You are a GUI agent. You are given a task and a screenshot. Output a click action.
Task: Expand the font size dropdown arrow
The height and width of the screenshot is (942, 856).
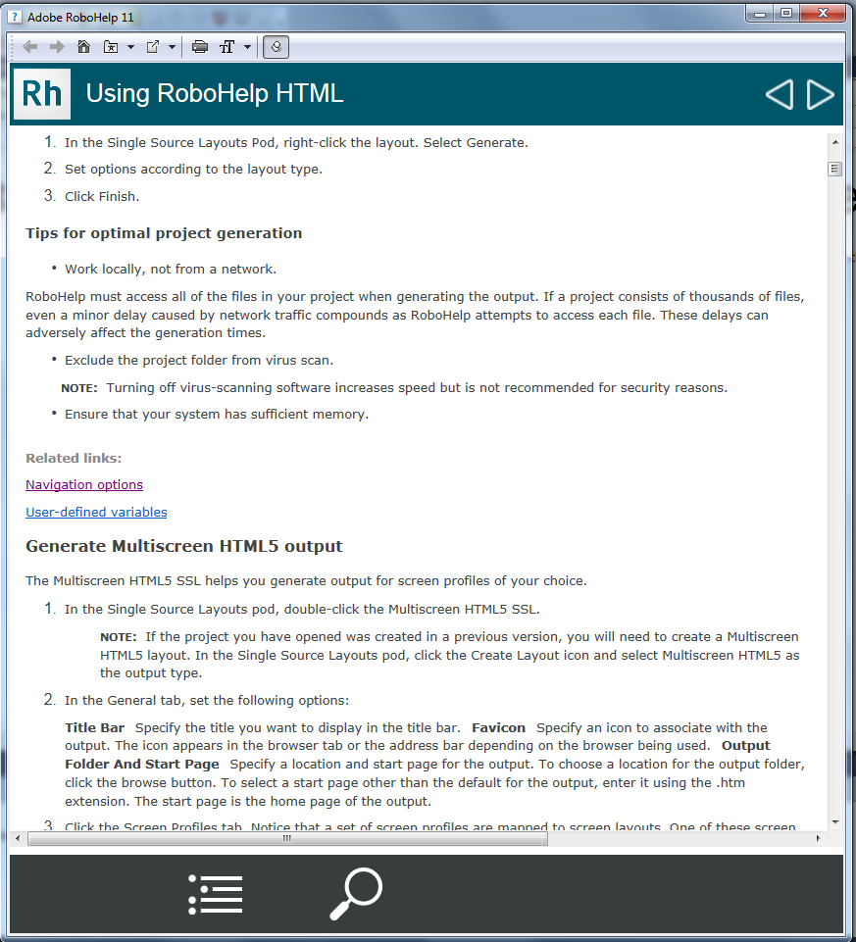tap(247, 47)
